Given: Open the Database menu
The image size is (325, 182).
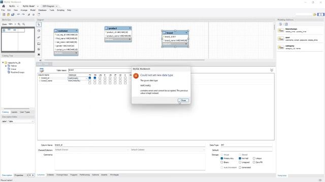Looking at the screenshot, I should pyautogui.click(x=42, y=10).
